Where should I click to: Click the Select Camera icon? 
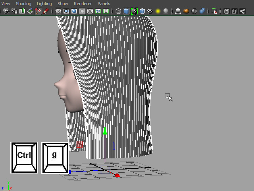(x=6, y=12)
